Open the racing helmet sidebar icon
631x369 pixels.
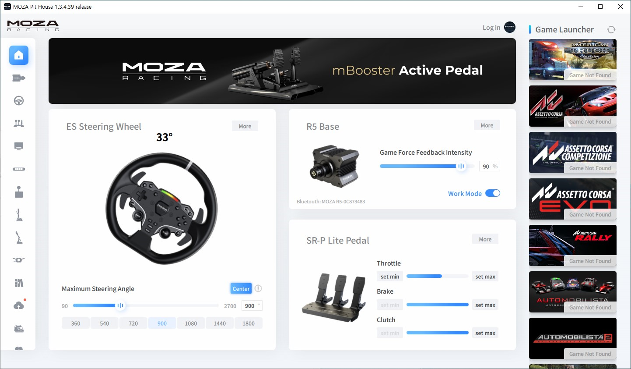(x=19, y=329)
